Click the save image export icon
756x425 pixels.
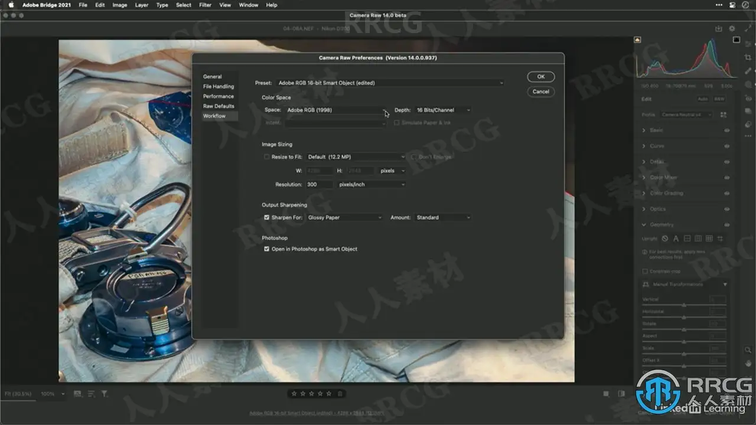719,28
